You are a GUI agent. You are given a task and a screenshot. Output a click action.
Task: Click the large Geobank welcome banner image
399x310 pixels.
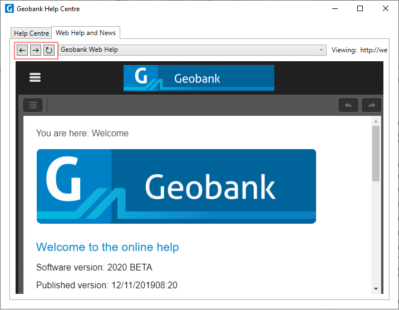pyautogui.click(x=176, y=186)
